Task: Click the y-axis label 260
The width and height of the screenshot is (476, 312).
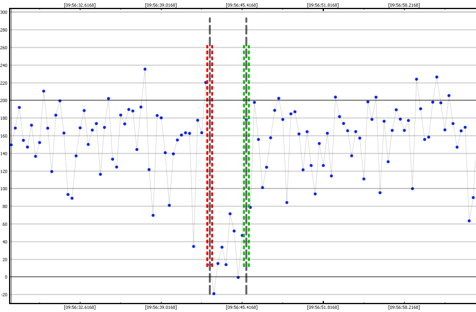Action: [4, 48]
